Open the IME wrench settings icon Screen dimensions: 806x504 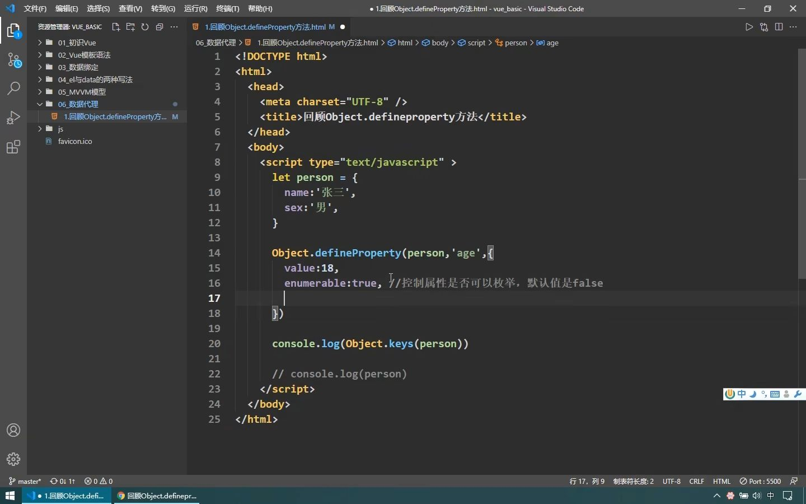click(798, 394)
